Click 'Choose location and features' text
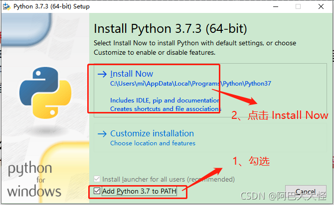 [x=153, y=143]
